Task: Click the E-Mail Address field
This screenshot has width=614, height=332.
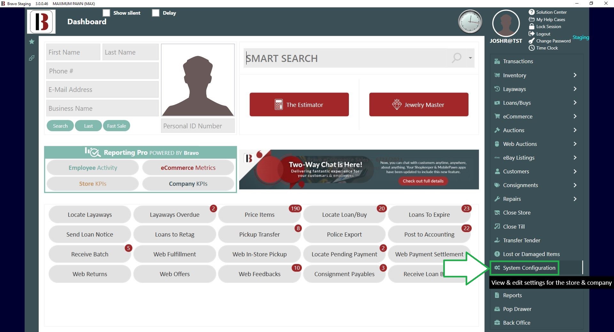Action: point(102,89)
